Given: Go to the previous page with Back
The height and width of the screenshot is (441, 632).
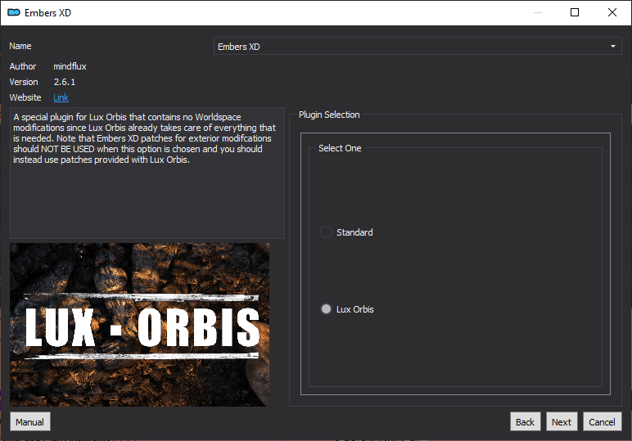Looking at the screenshot, I should [525, 421].
